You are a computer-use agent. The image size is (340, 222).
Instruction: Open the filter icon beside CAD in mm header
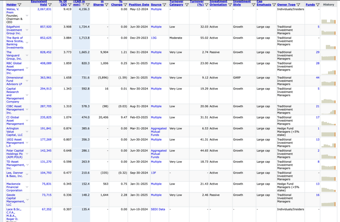pos(88,4)
